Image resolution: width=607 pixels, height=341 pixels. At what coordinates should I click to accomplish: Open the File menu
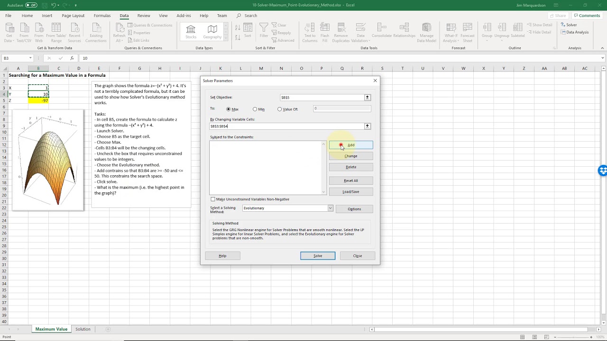[9, 16]
